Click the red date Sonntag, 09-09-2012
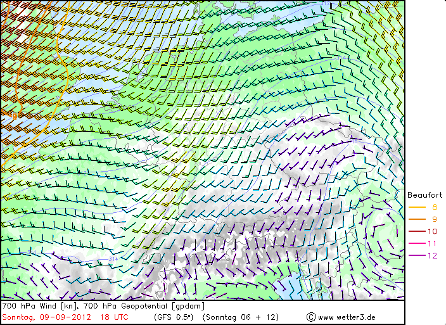The height and width of the screenshot is (325, 446). [x=47, y=317]
